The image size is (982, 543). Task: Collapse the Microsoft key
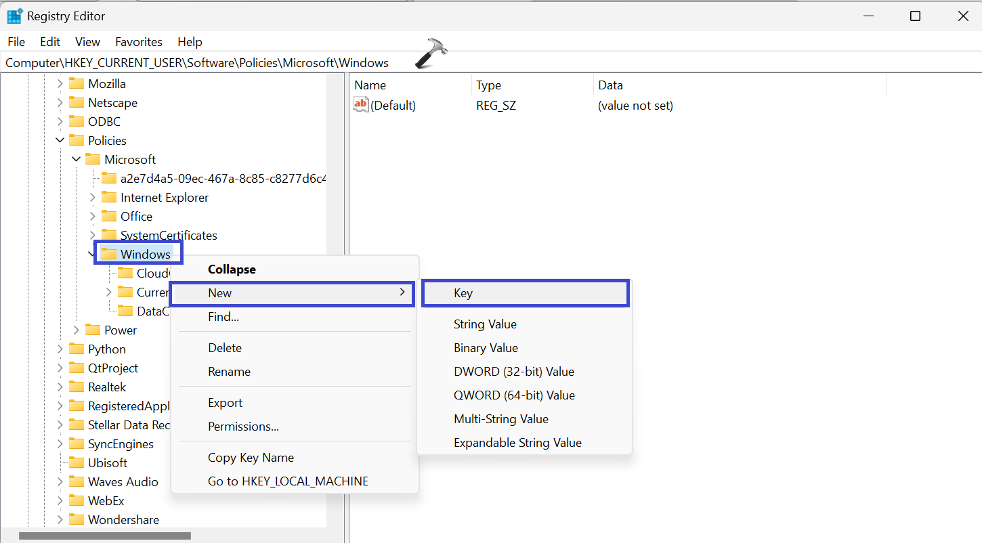coord(76,160)
